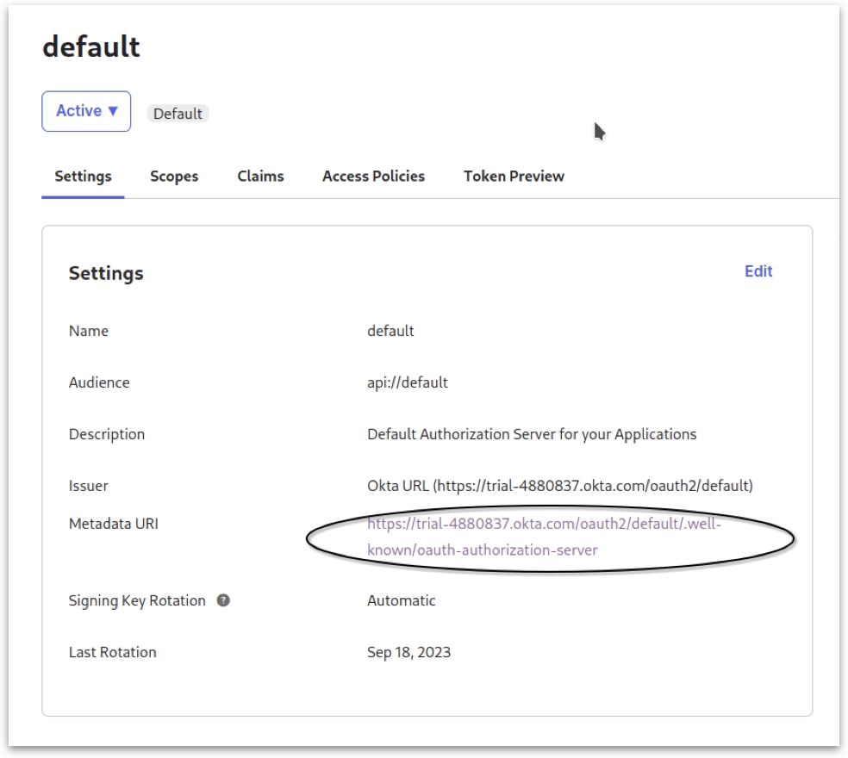Click the Metadata URI field label

pos(113,524)
